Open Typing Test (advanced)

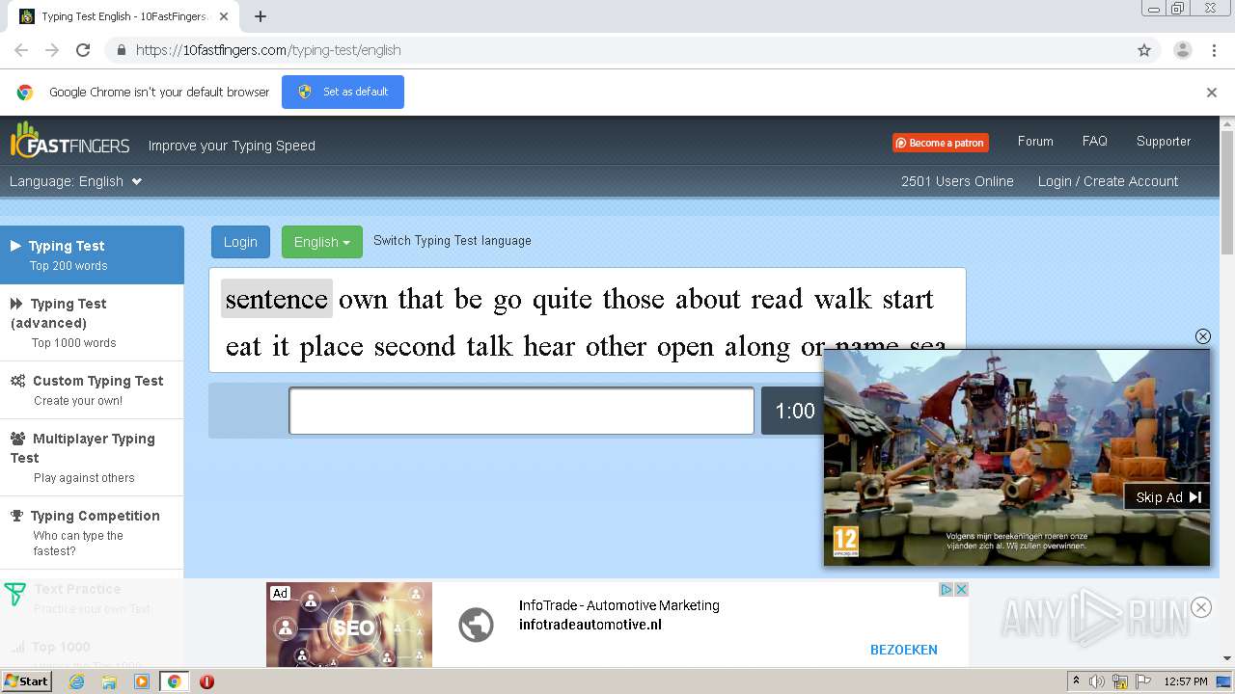tap(92, 323)
